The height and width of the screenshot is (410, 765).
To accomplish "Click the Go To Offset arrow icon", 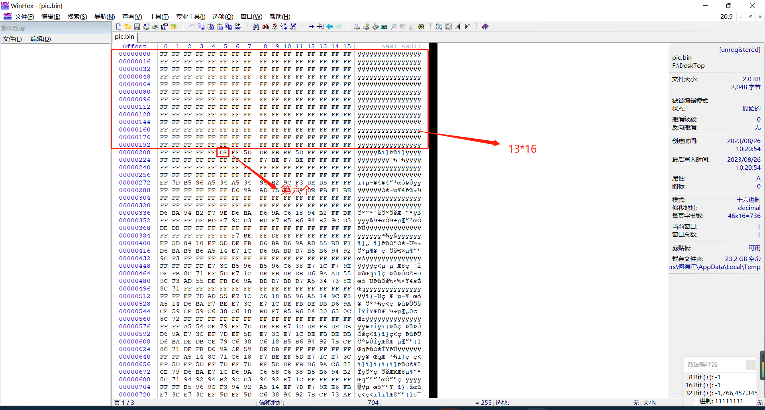I will [311, 27].
